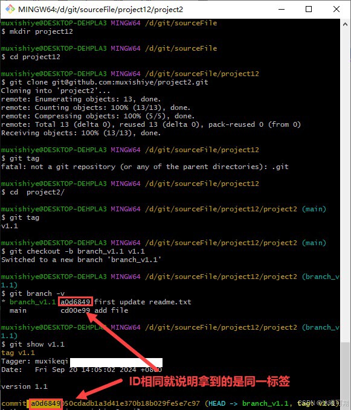Viewport: 351px width, 410px height.
Task: Click the 'git checkout -b branch_v1.1 v1.1' command
Action: pyautogui.click(x=73, y=251)
